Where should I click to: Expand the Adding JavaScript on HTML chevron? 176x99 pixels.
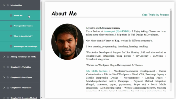point(4,57)
